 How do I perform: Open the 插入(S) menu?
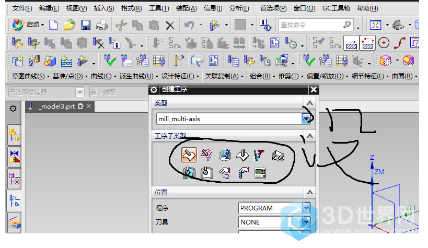click(x=104, y=8)
